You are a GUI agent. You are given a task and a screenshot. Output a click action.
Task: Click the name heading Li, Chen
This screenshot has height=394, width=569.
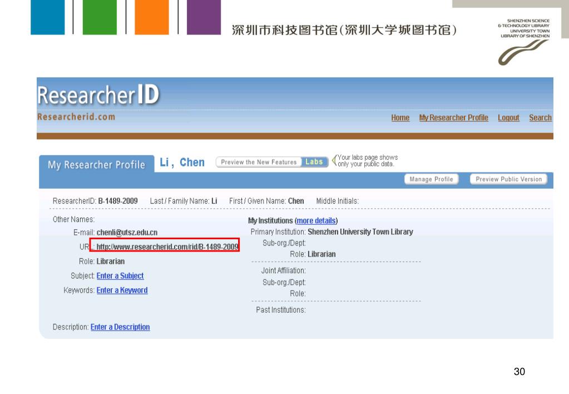[x=182, y=162]
